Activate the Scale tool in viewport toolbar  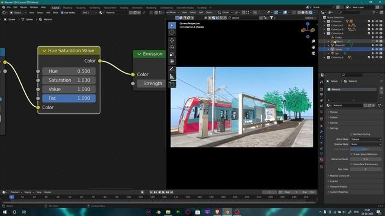(172, 55)
